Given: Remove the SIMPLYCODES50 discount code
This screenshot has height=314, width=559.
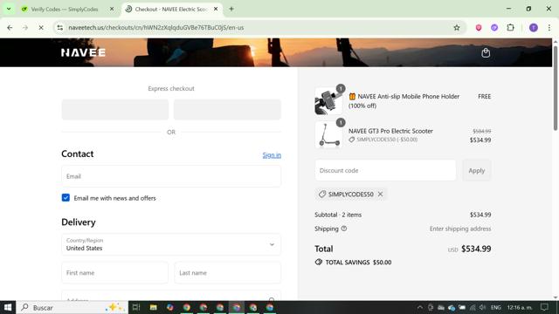Looking at the screenshot, I should pyautogui.click(x=381, y=194).
